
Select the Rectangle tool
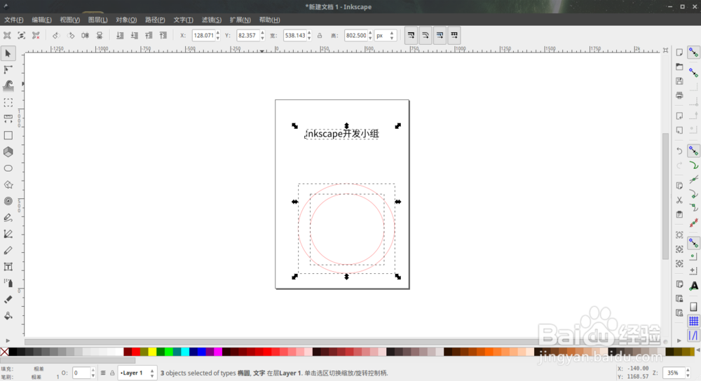(8, 135)
